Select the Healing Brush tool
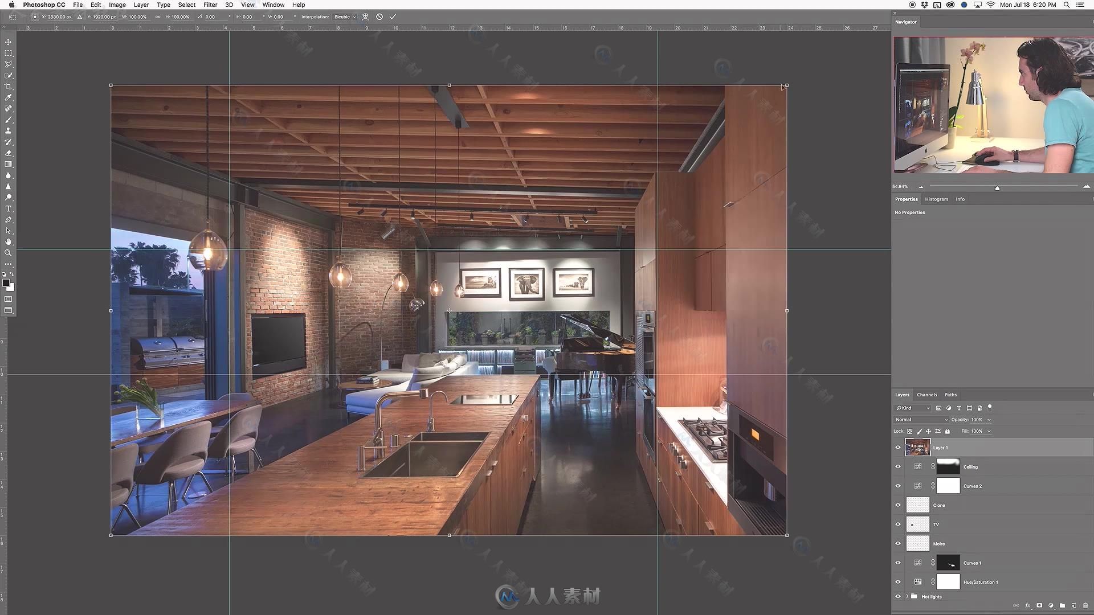The height and width of the screenshot is (615, 1094). tap(9, 109)
